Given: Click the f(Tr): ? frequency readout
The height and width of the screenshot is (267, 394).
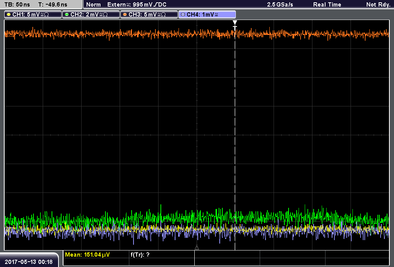Looking at the screenshot, I should [140, 255].
